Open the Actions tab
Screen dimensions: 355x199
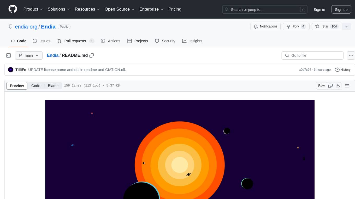tap(110, 41)
